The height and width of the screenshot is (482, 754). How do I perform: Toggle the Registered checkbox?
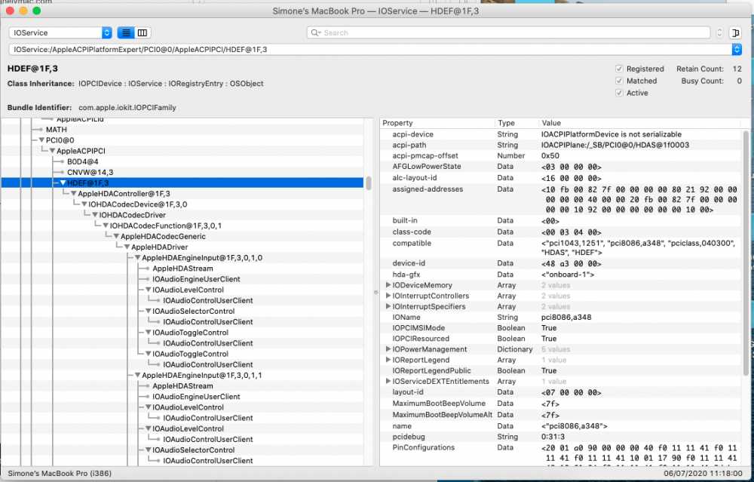click(619, 69)
